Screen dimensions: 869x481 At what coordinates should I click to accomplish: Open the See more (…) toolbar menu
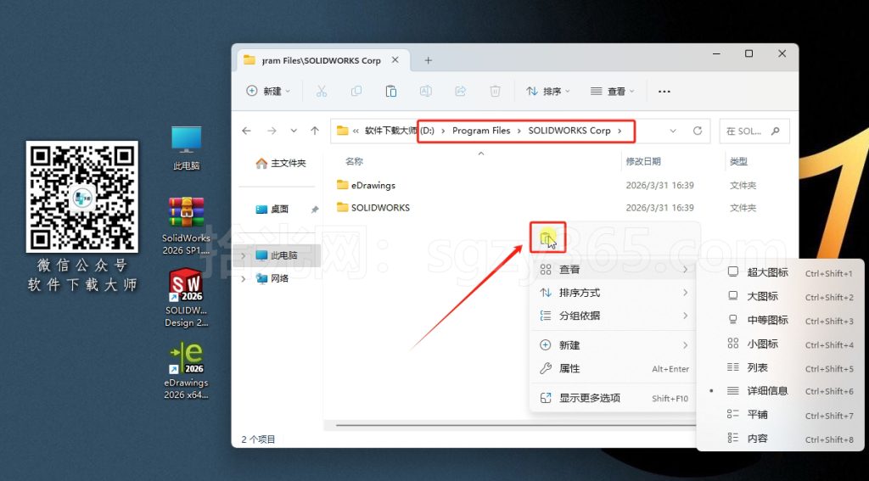(x=664, y=92)
